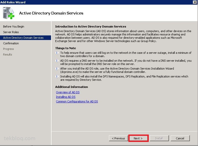This screenshot has height=146, width=198.
Task: Select the Confirmation step
Action: 11,43
